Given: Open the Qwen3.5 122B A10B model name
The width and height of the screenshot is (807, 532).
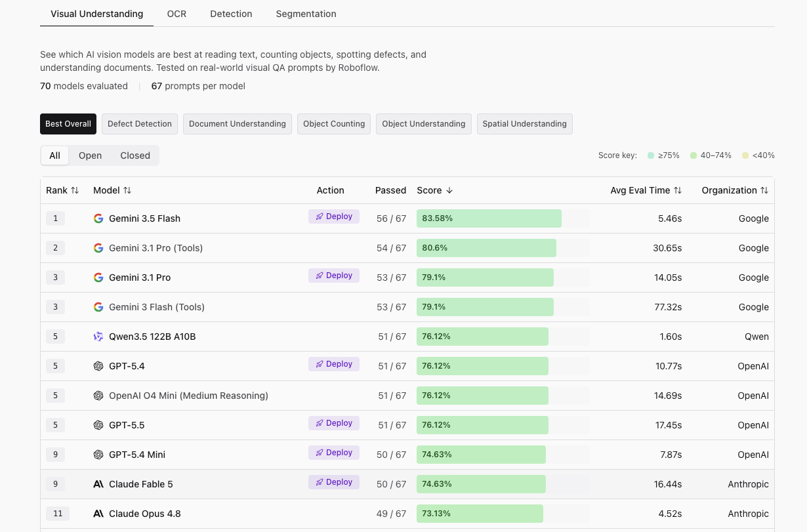Looking at the screenshot, I should tap(152, 337).
